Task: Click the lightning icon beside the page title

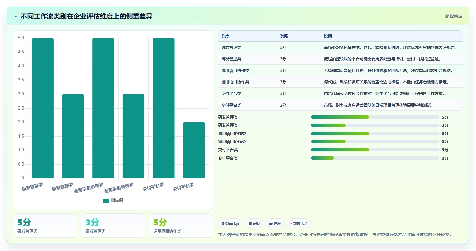Action: click(x=16, y=16)
